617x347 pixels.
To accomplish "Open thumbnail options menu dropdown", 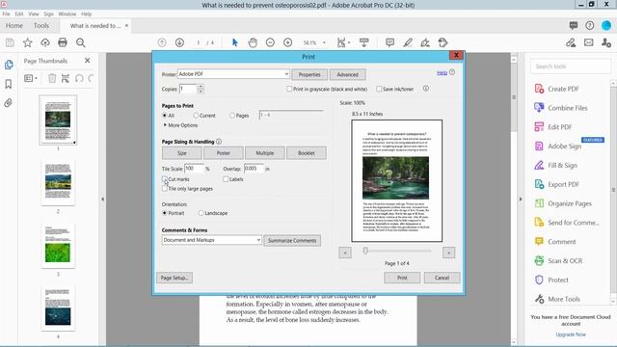I will (31, 78).
